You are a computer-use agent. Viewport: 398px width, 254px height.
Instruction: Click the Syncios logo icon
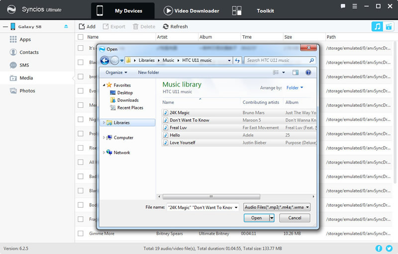click(11, 9)
